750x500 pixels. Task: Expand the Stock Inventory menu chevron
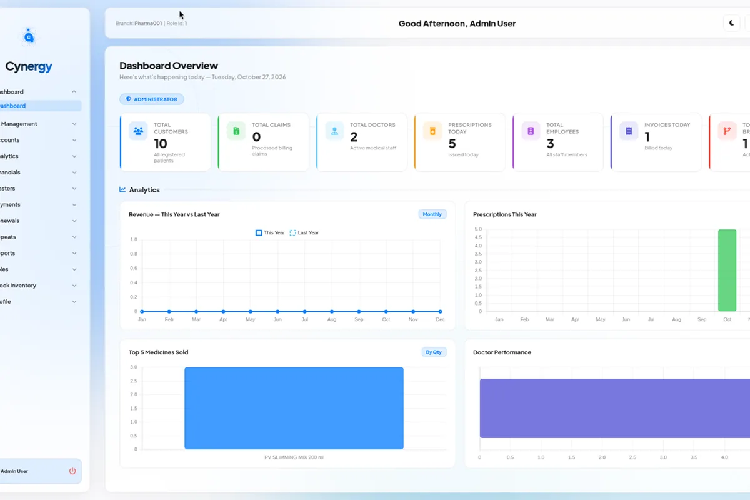coord(74,286)
